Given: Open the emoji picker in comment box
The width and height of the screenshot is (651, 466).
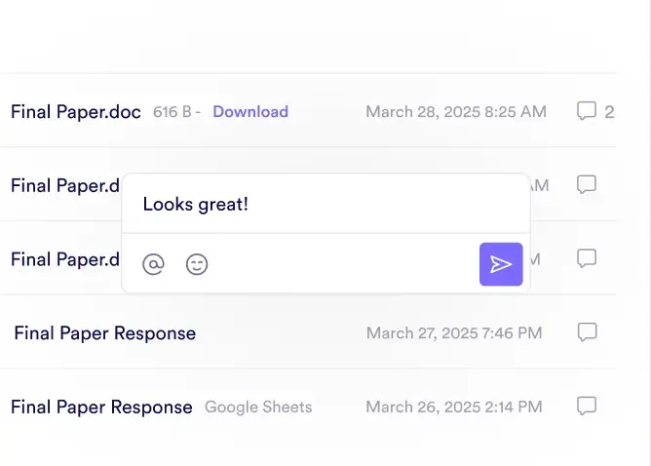Looking at the screenshot, I should [x=197, y=264].
